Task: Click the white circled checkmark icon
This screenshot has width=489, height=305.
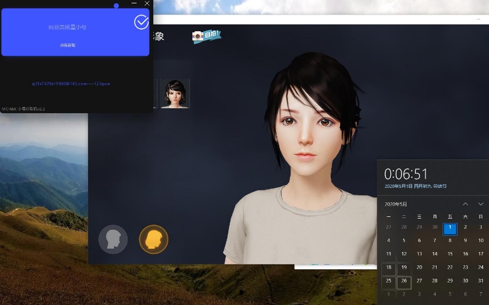Action: (142, 22)
